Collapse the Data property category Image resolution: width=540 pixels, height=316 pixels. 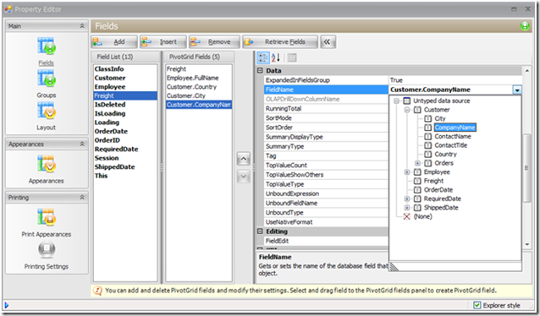click(x=260, y=70)
